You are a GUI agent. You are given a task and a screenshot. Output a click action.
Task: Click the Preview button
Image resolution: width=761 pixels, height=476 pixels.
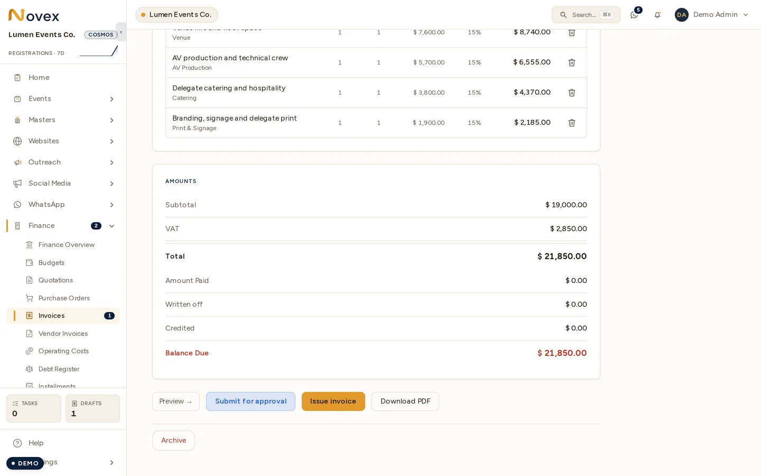176,401
